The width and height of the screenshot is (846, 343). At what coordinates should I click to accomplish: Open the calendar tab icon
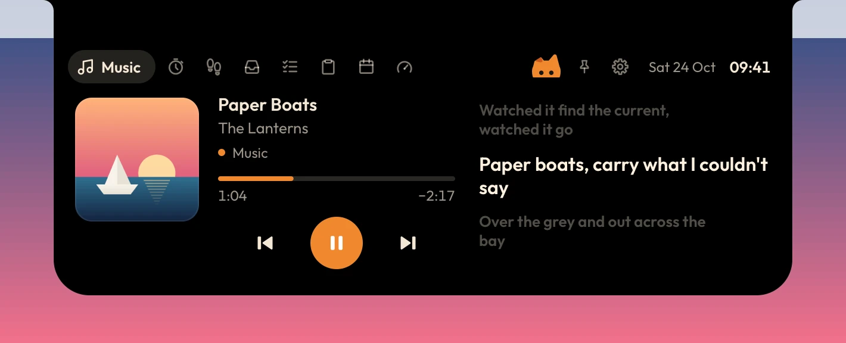[x=366, y=67]
